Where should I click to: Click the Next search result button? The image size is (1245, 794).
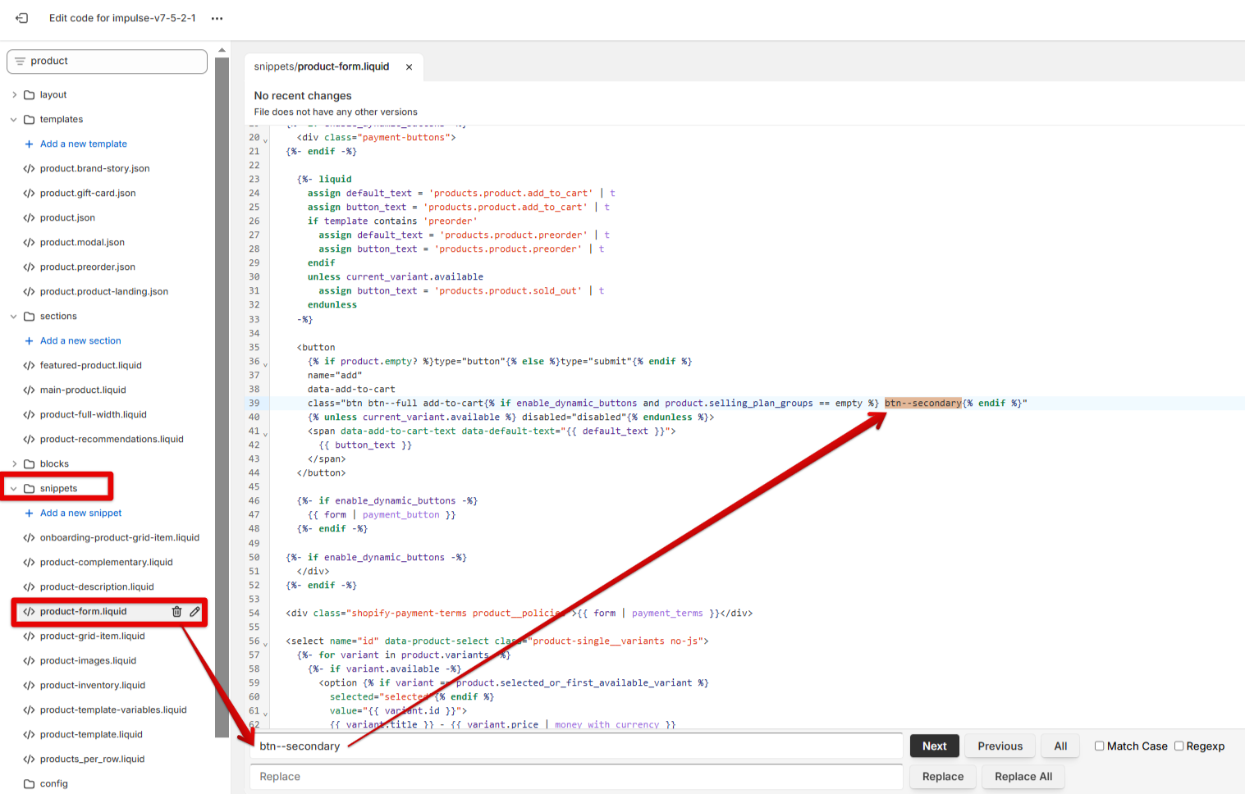coord(934,746)
